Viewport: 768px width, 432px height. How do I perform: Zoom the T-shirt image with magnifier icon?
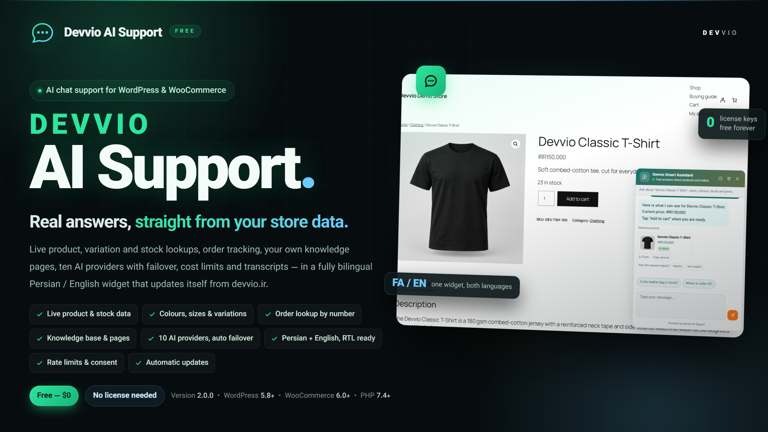tap(516, 144)
